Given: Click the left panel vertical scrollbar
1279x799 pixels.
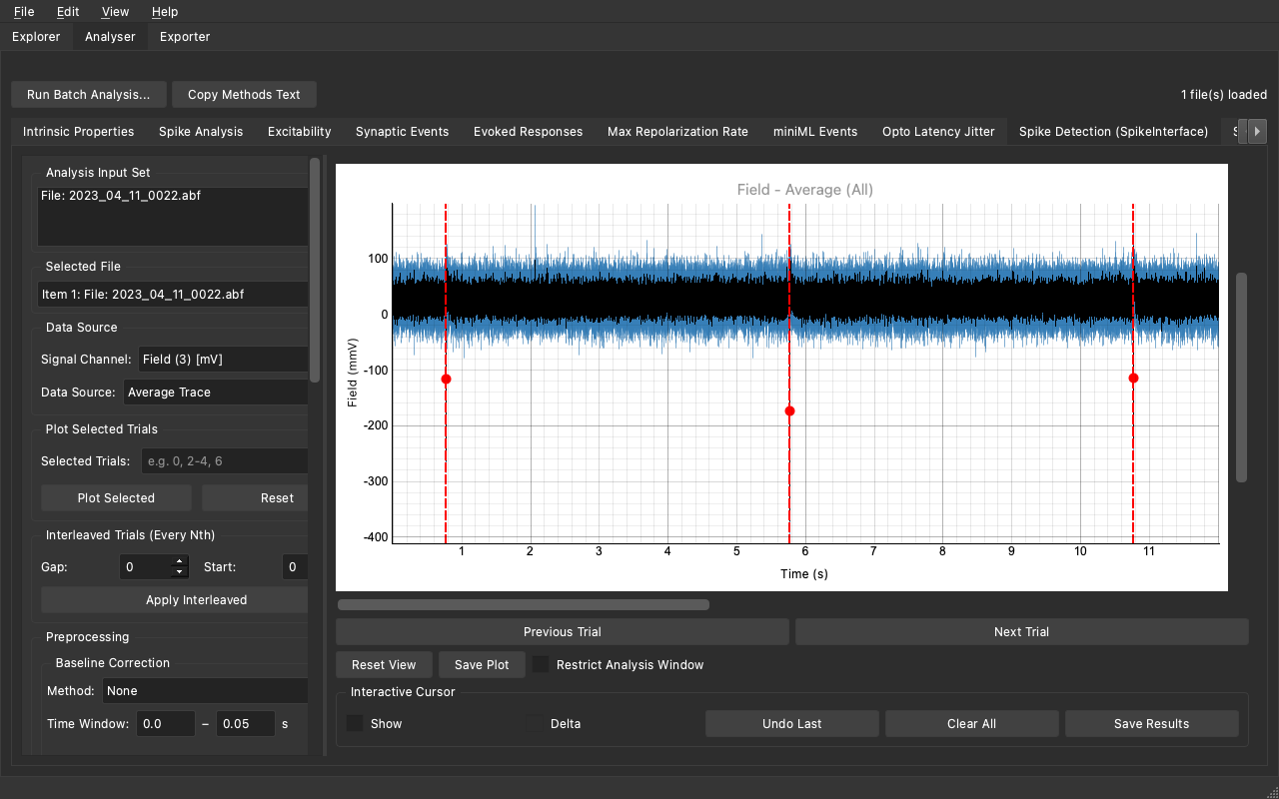Looking at the screenshot, I should tap(315, 270).
